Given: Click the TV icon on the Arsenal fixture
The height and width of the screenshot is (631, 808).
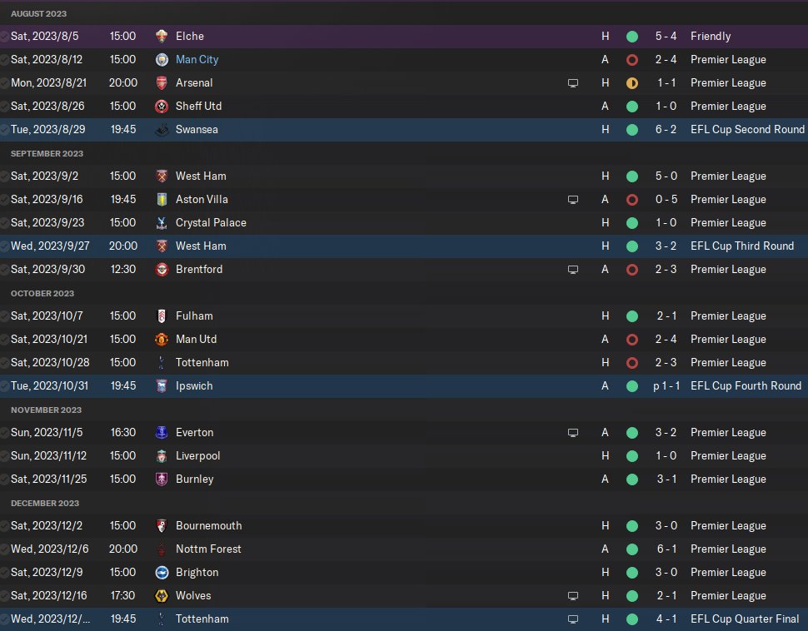Looking at the screenshot, I should pyautogui.click(x=572, y=83).
